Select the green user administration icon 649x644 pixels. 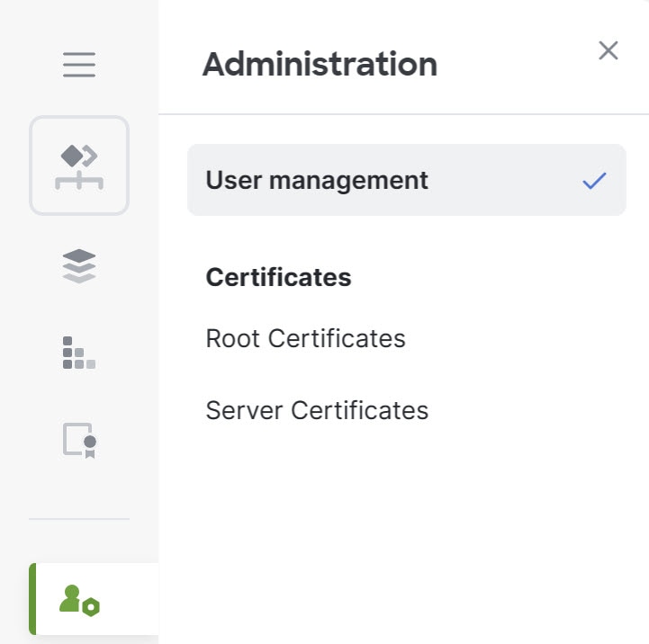point(79,600)
